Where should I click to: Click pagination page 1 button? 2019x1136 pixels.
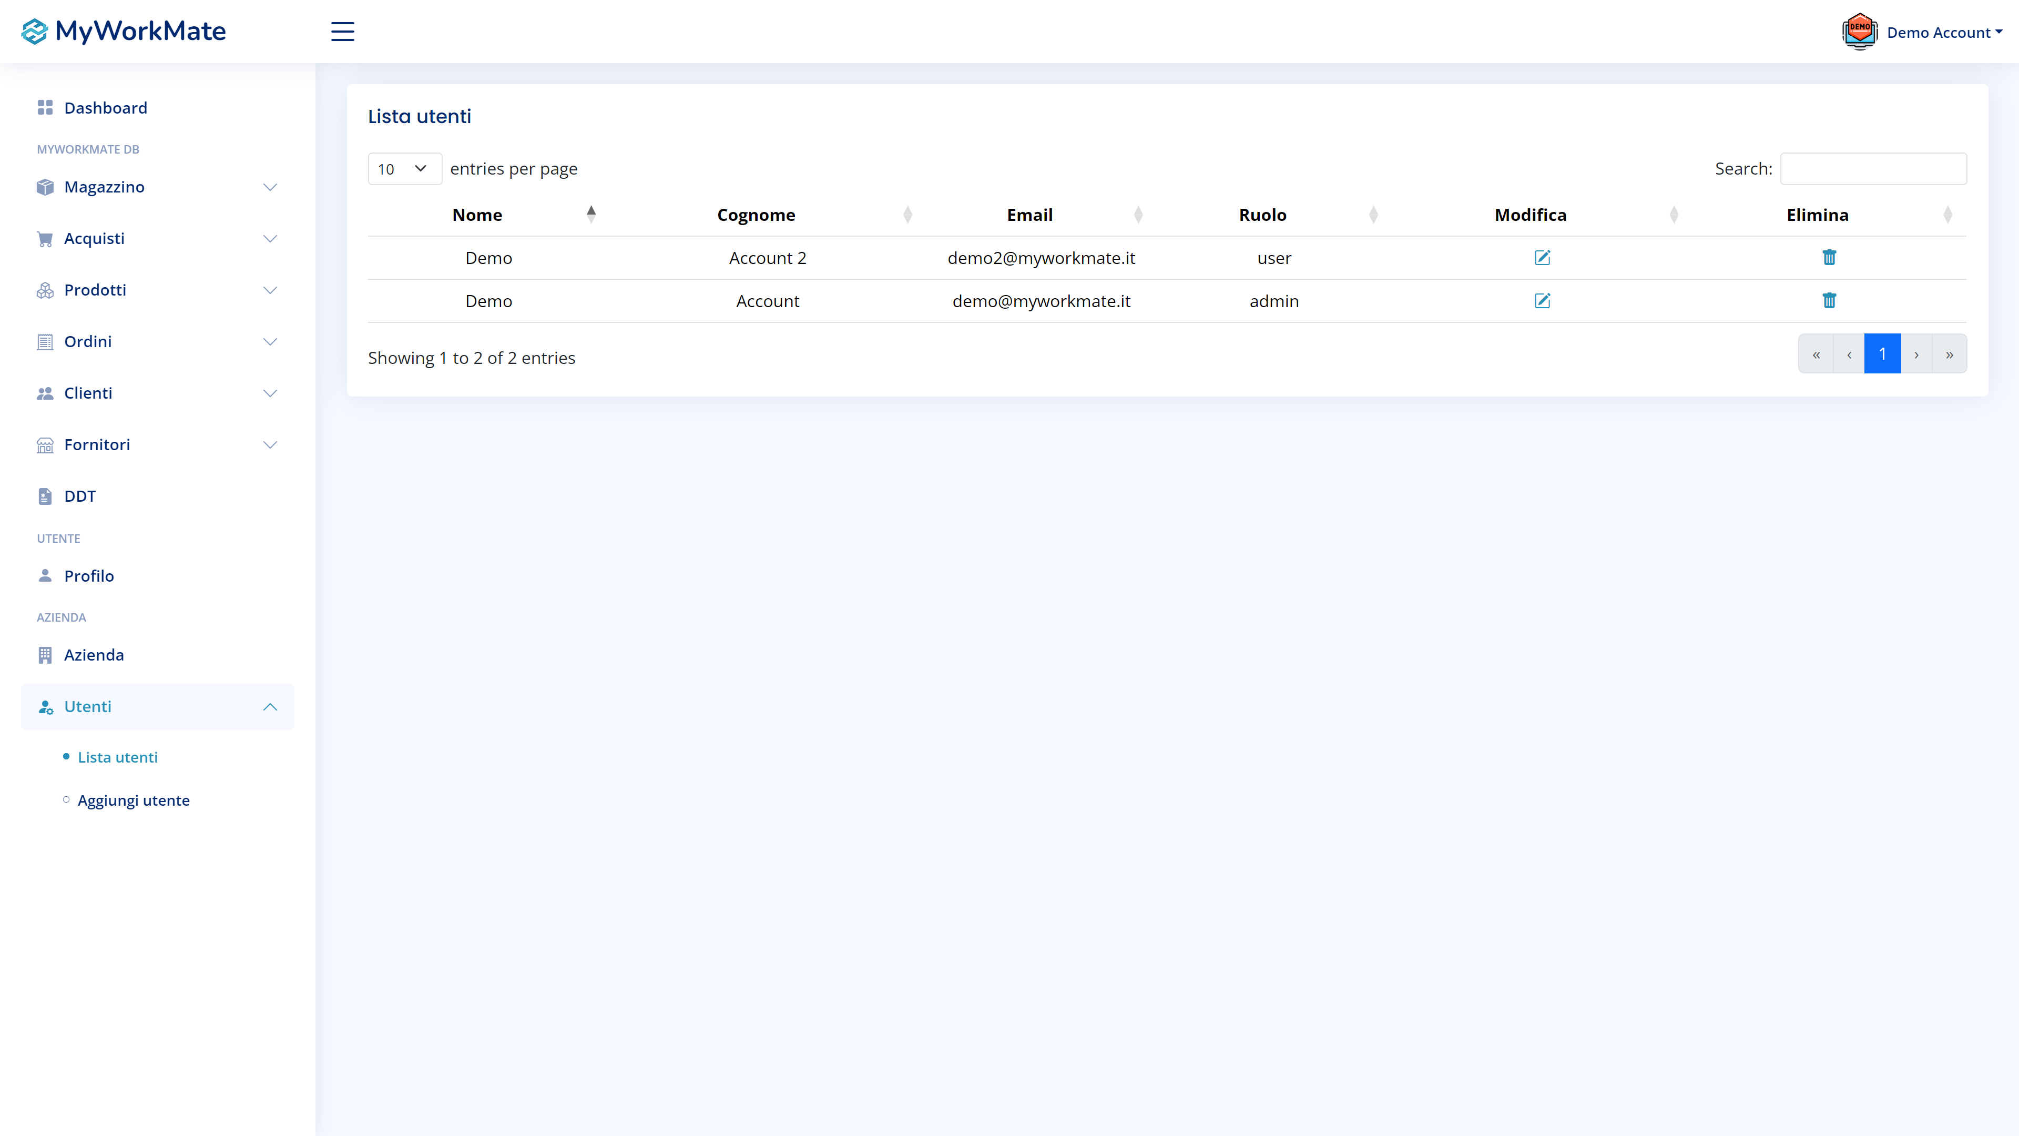click(x=1882, y=353)
